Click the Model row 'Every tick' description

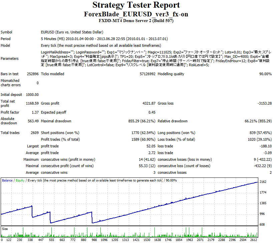[101, 45]
